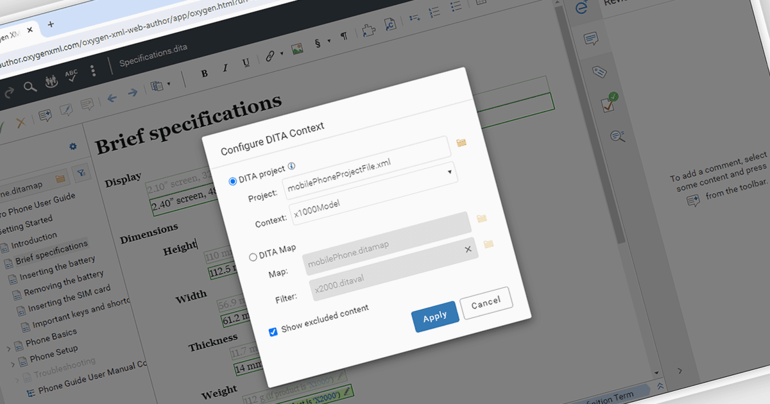Click the Cancel button in dialog
The image size is (770, 404).
tap(486, 303)
